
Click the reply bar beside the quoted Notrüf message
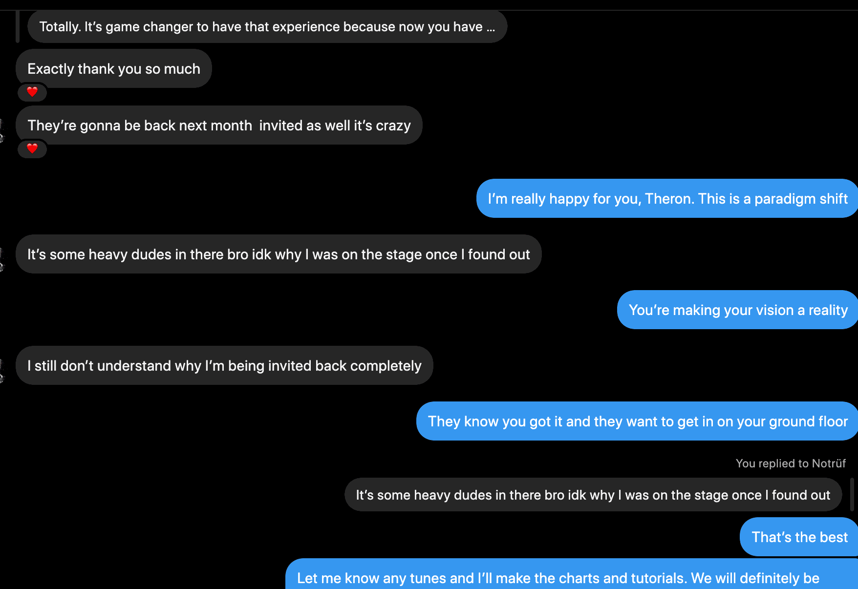pyautogui.click(x=852, y=495)
